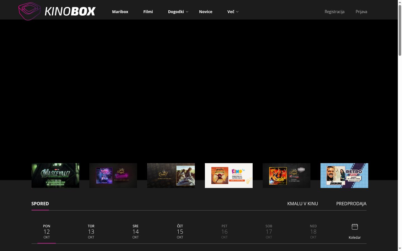Switch to the KMALU V KINU tab
The width and height of the screenshot is (402, 251).
(303, 204)
